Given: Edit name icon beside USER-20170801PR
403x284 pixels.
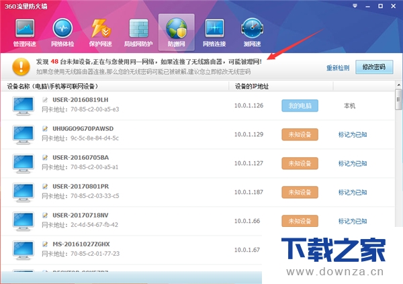Looking at the screenshot, I should 45,187.
